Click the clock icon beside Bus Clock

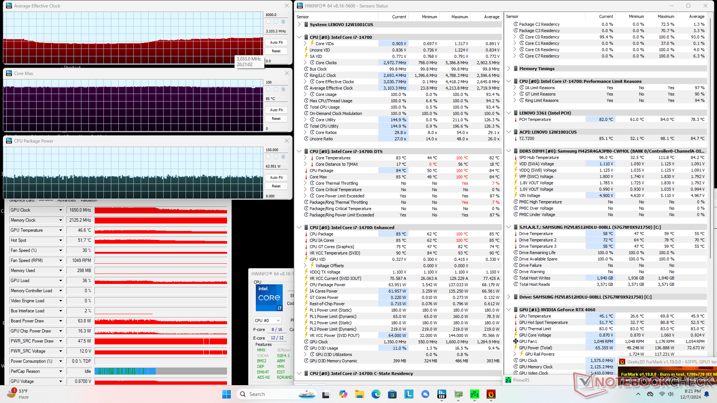coord(306,69)
